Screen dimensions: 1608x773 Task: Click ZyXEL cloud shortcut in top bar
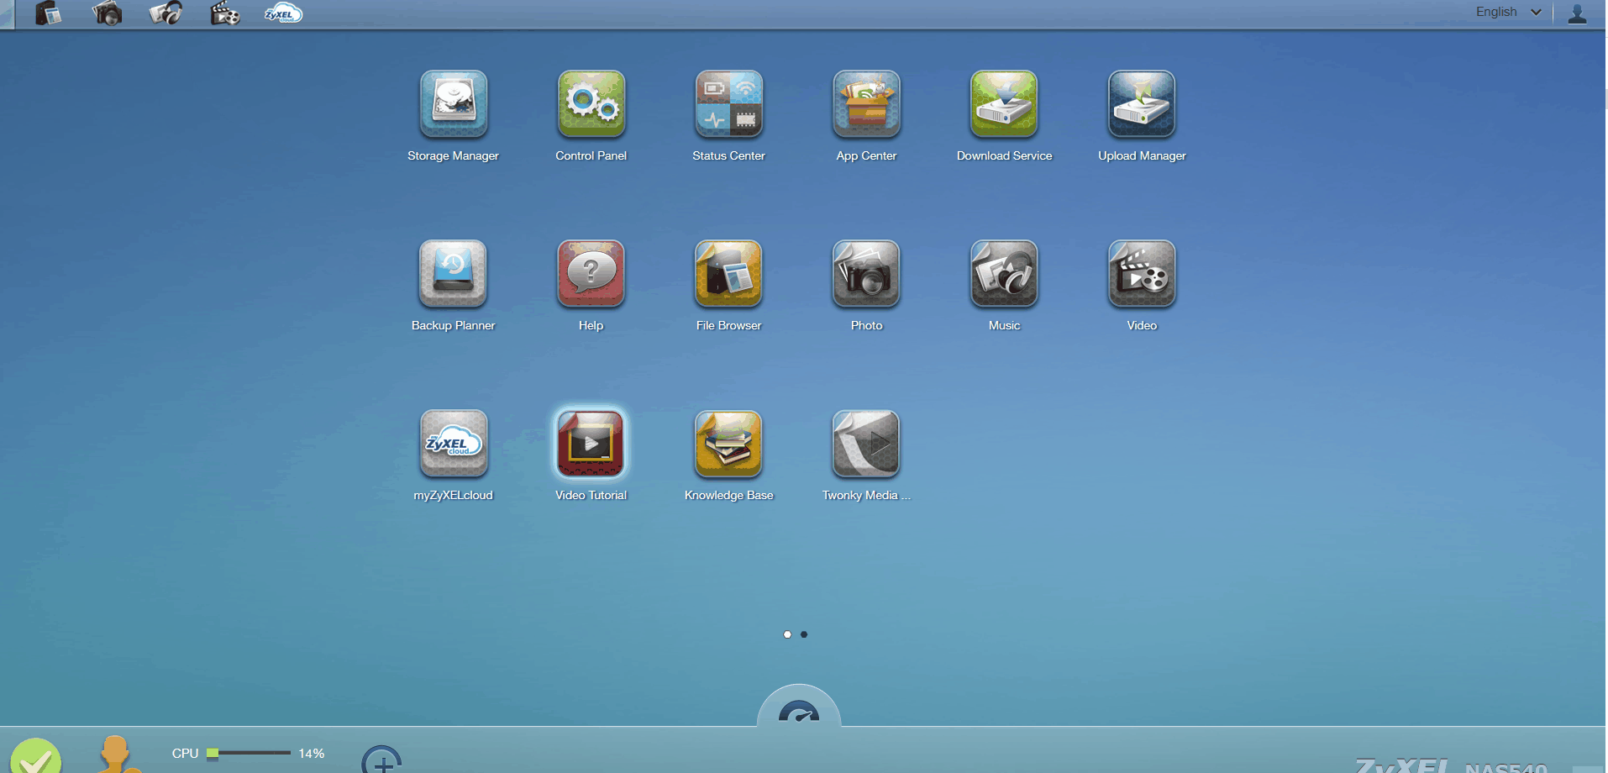click(x=283, y=13)
